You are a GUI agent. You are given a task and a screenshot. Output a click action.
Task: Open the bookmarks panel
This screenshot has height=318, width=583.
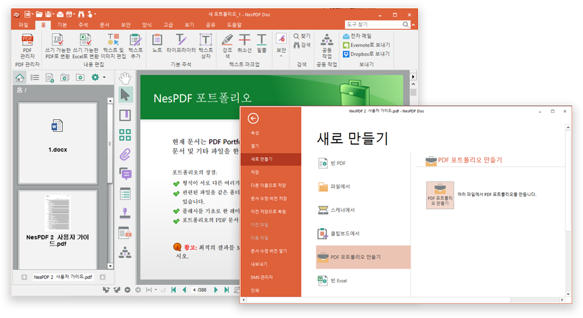(125, 115)
